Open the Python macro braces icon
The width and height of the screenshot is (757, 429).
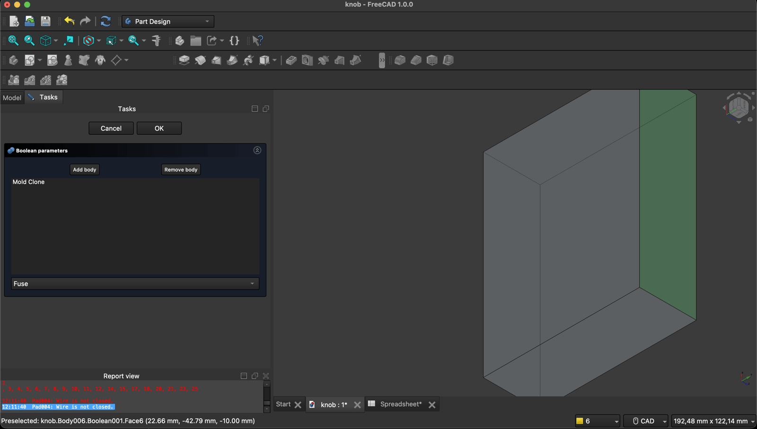[234, 41]
